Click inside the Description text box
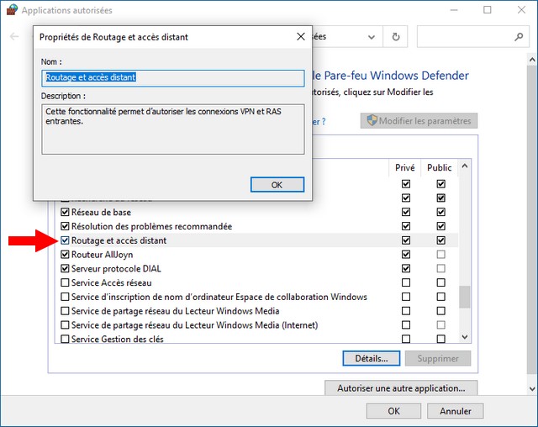The image size is (538, 427). [x=173, y=129]
